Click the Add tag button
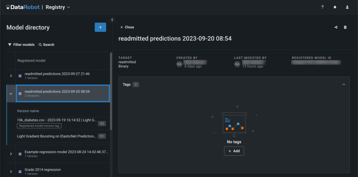The image size is (358, 177). pyautogui.click(x=234, y=151)
